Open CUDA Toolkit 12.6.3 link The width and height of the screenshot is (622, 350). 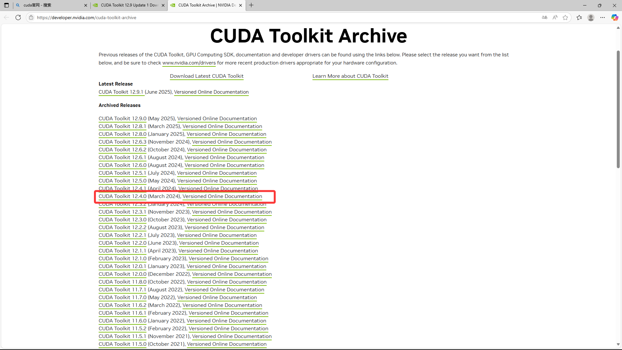(x=122, y=142)
